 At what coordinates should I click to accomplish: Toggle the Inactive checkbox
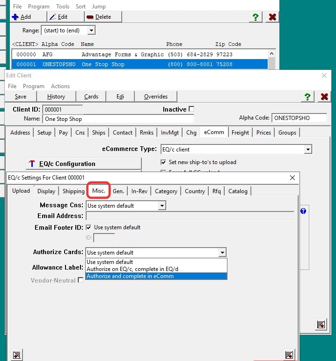point(191,109)
